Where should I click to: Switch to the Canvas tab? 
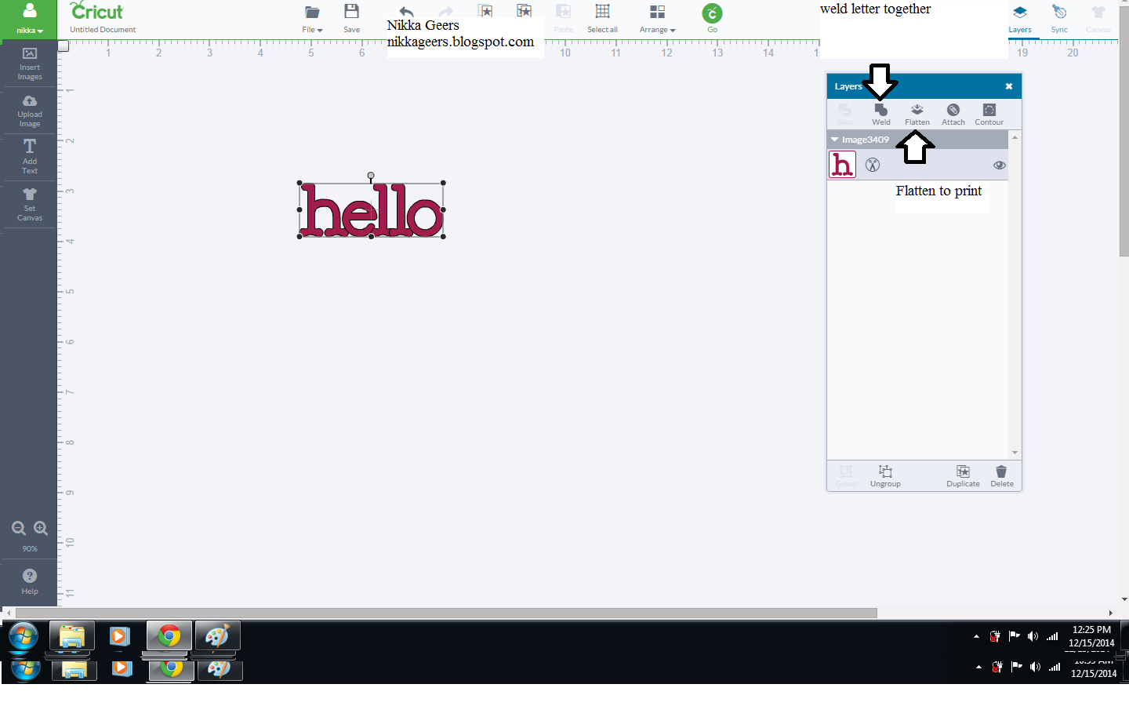click(1098, 20)
